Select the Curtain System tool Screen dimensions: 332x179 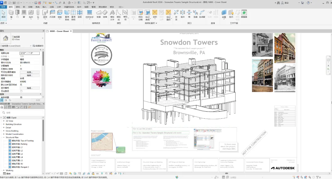(x=67, y=15)
